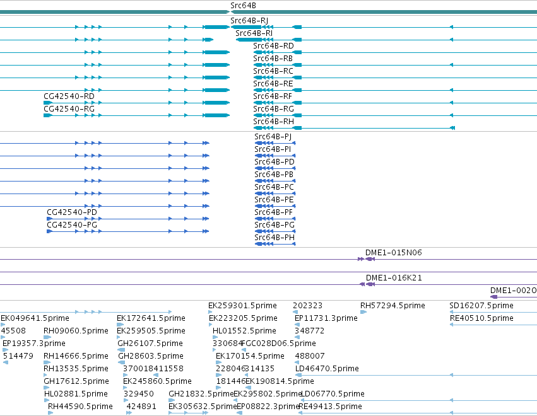This screenshot has width=537, height=416.
Task: Open EST EK259301.5prime
Action: pos(242,306)
